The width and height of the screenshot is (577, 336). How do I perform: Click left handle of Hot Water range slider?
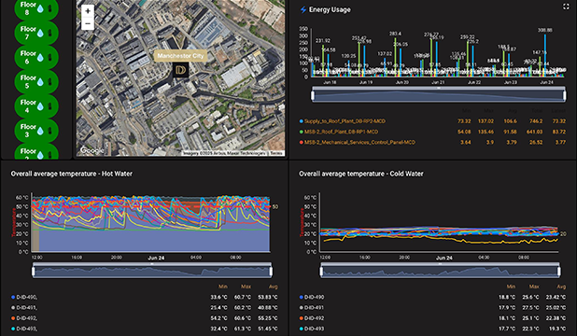pyautogui.click(x=34, y=272)
